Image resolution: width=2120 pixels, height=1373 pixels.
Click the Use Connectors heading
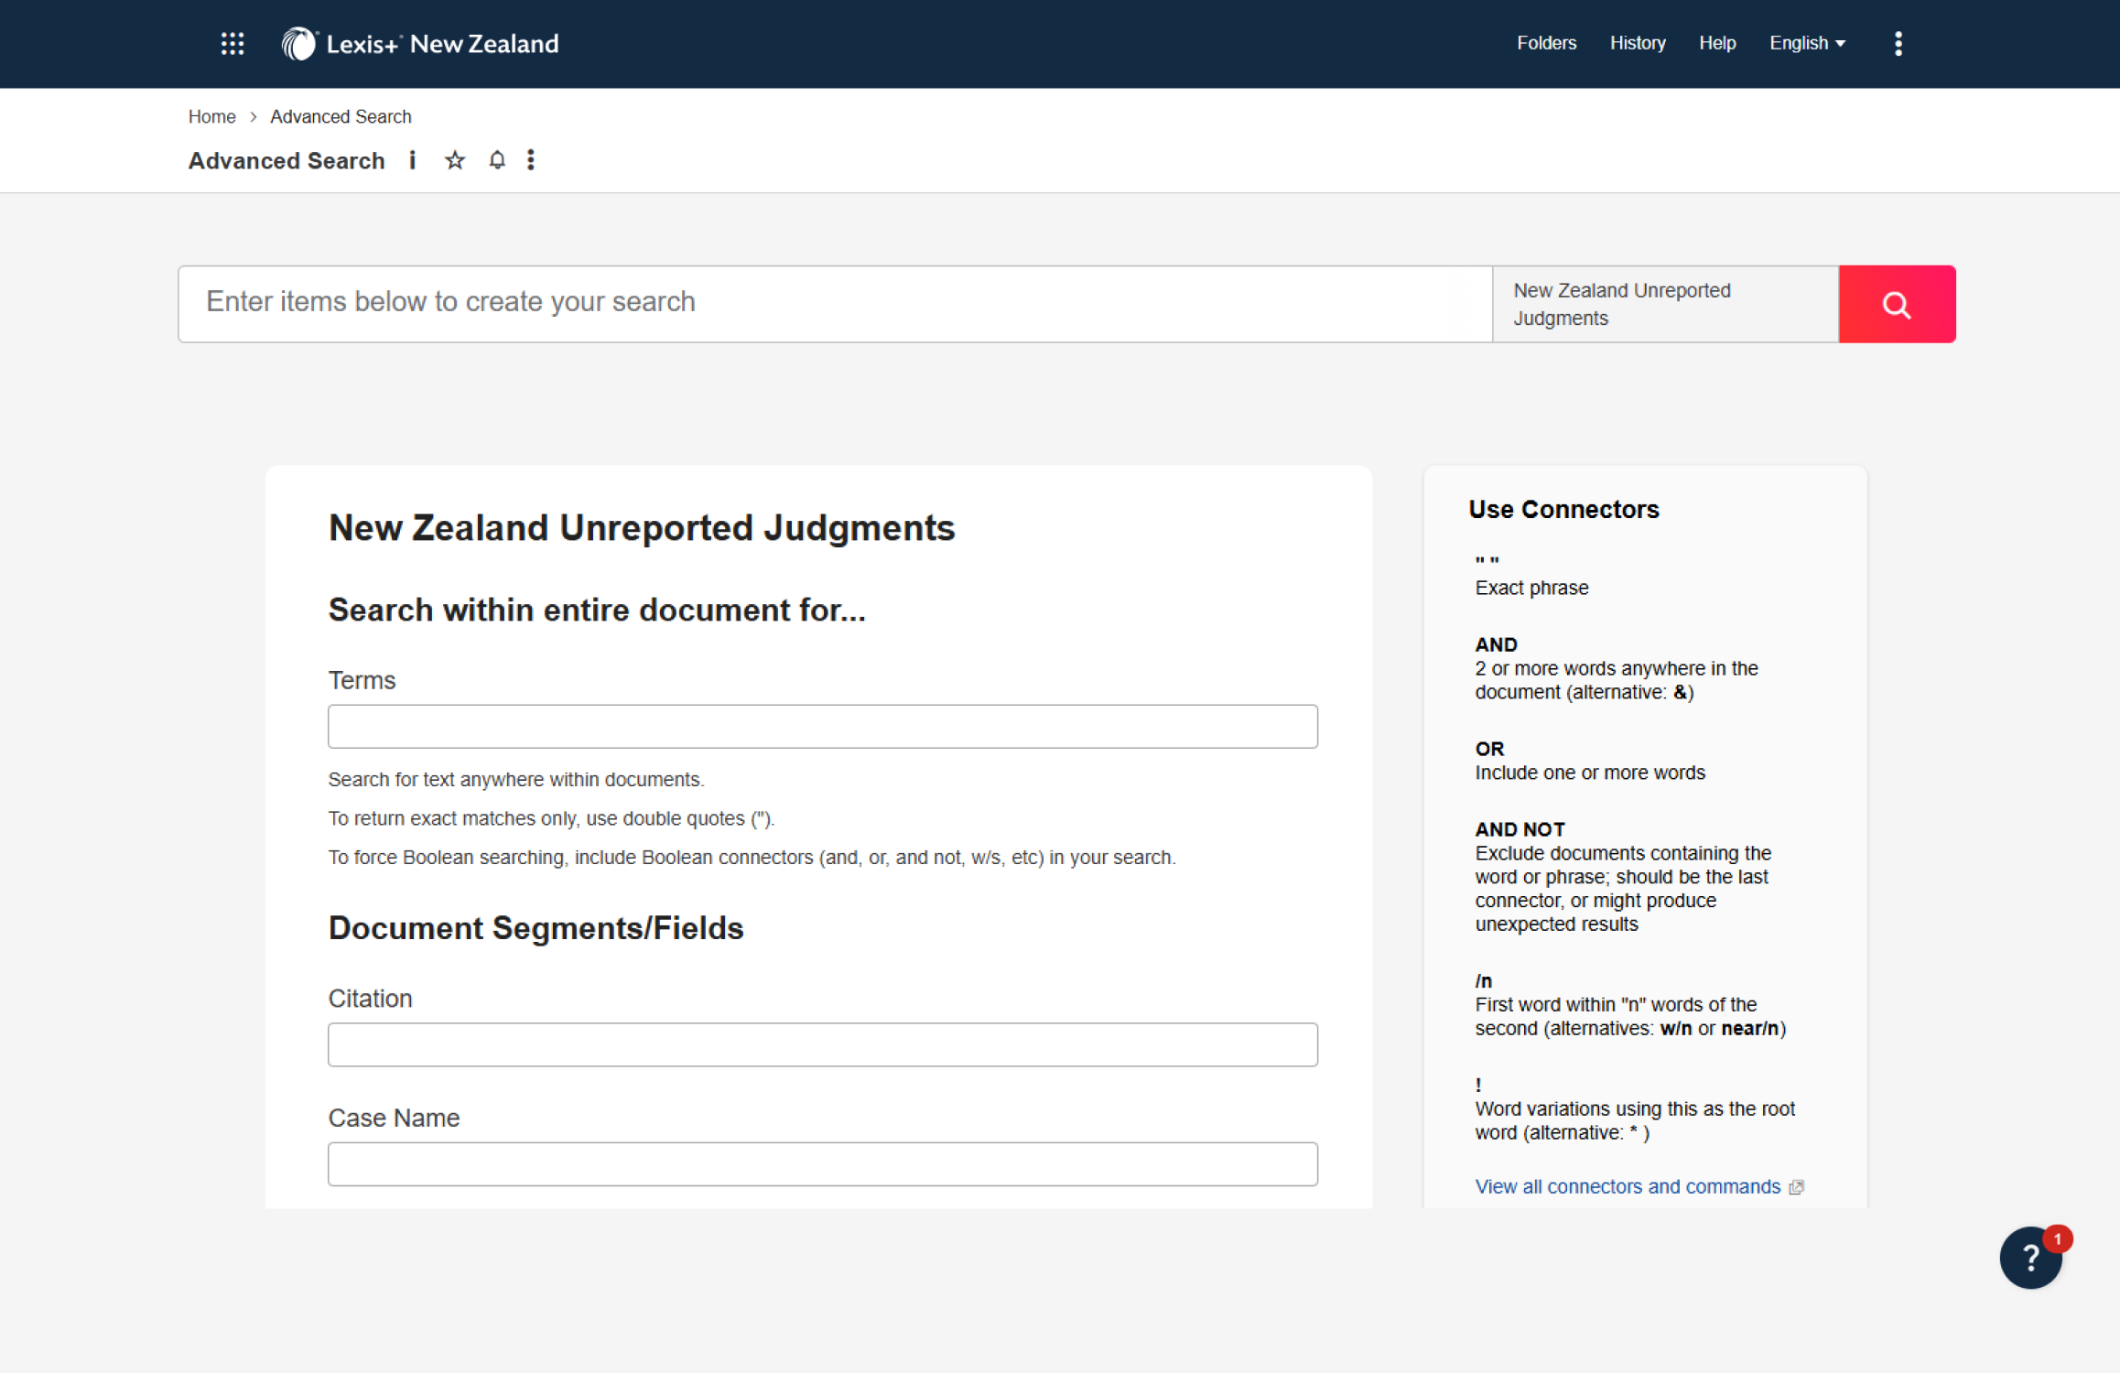coord(1563,509)
